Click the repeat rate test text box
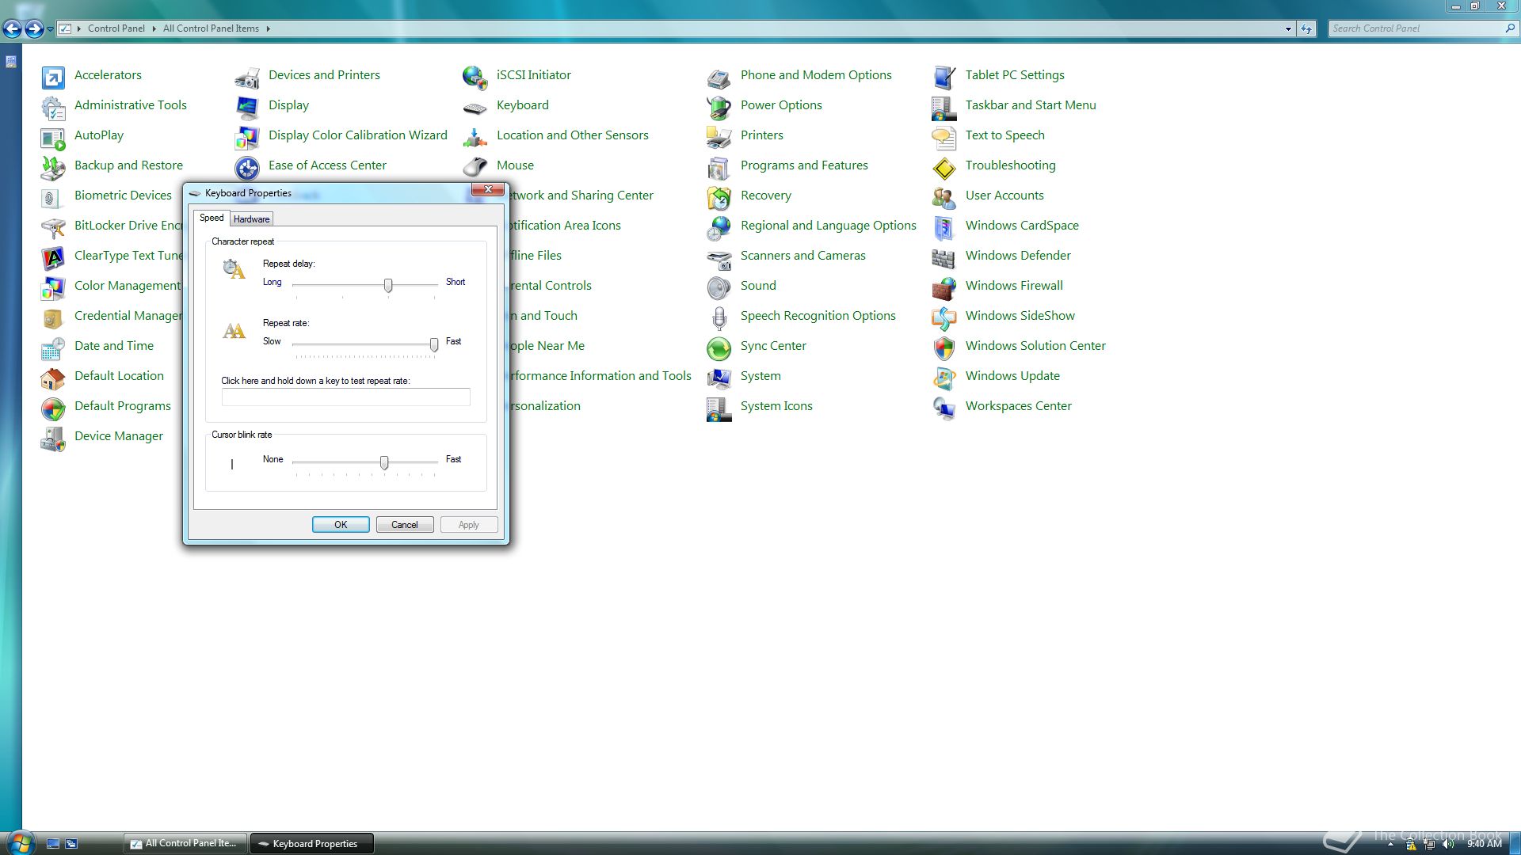 coord(345,397)
